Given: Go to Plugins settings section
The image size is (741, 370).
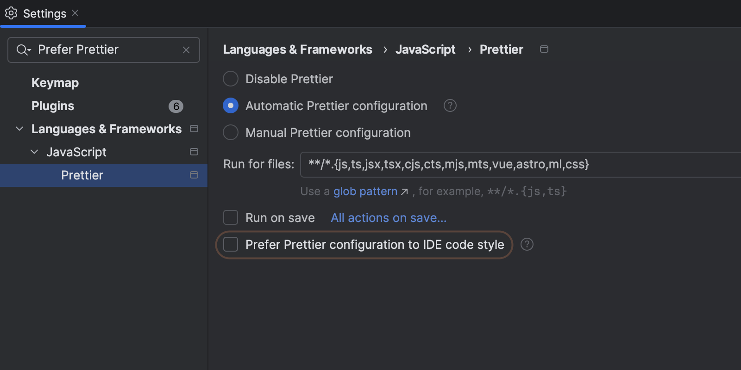Looking at the screenshot, I should 53,106.
